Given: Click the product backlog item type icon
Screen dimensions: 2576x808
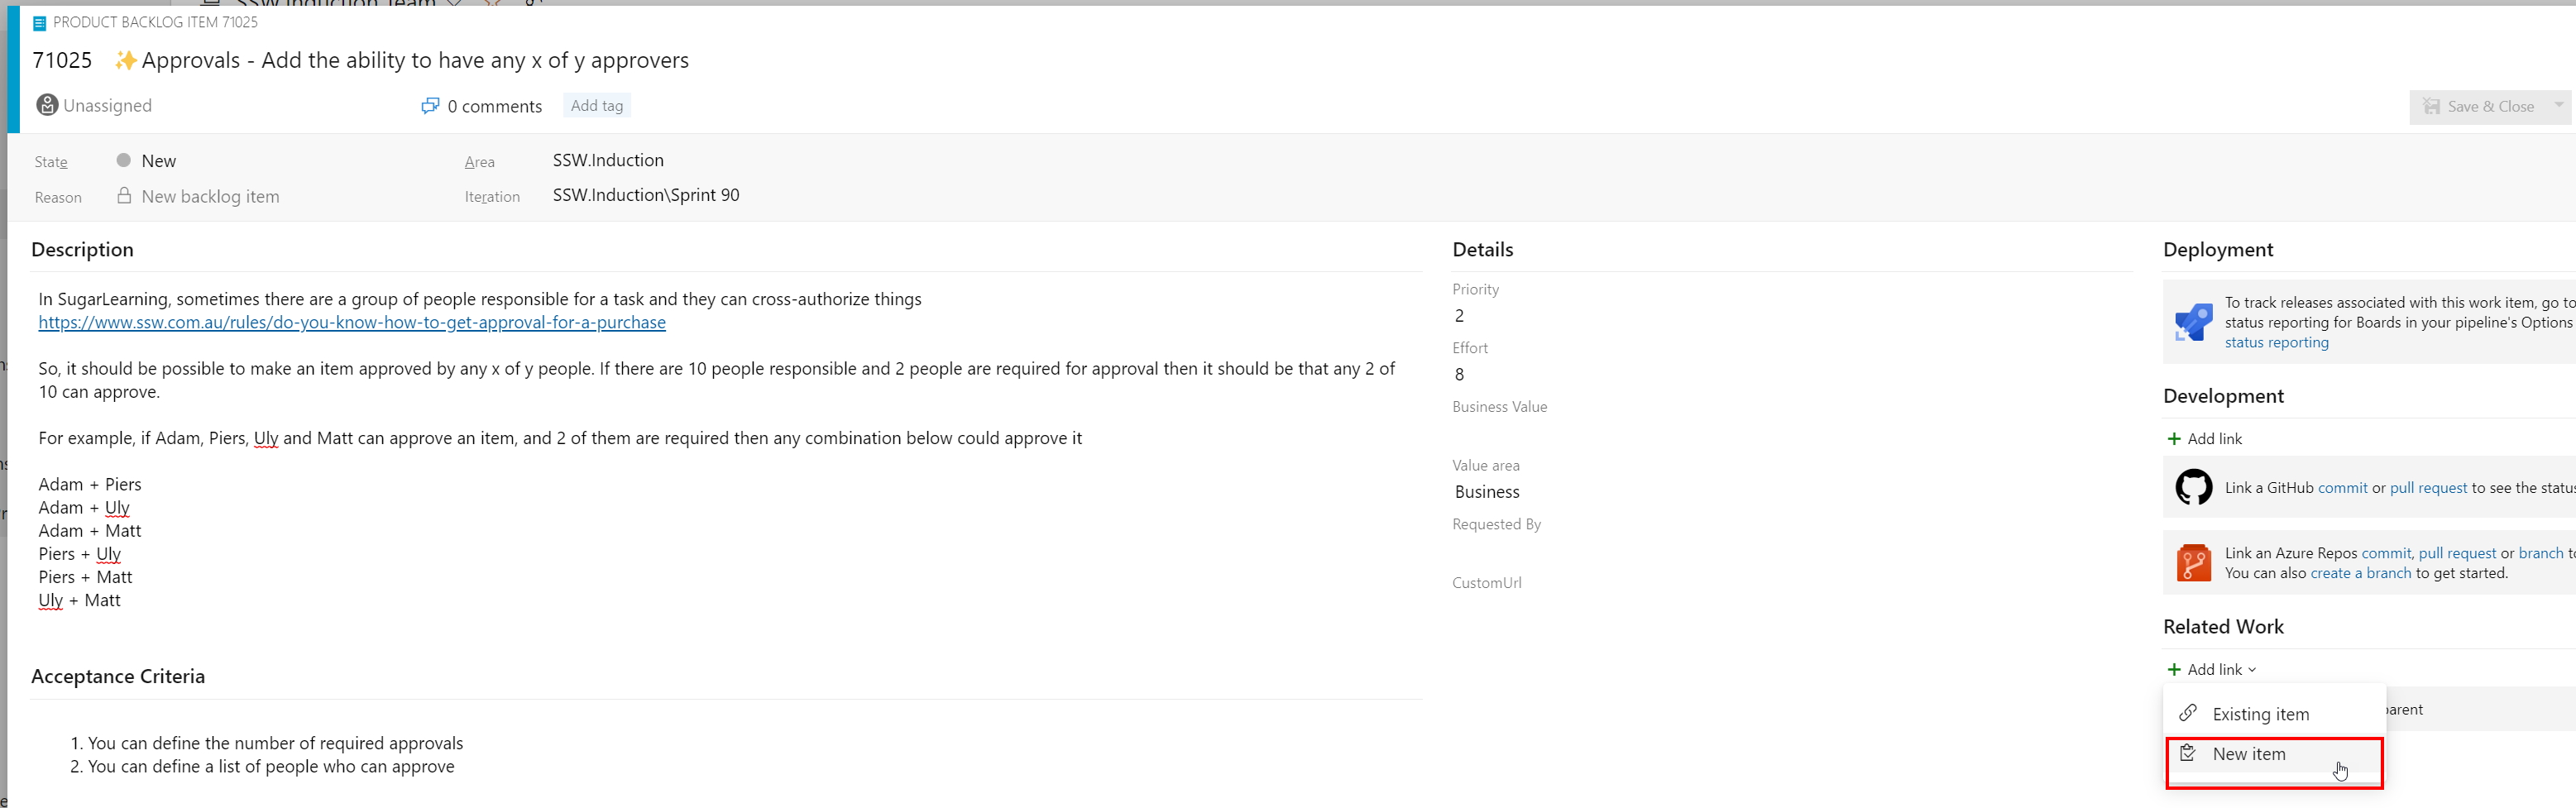Looking at the screenshot, I should click(x=40, y=22).
